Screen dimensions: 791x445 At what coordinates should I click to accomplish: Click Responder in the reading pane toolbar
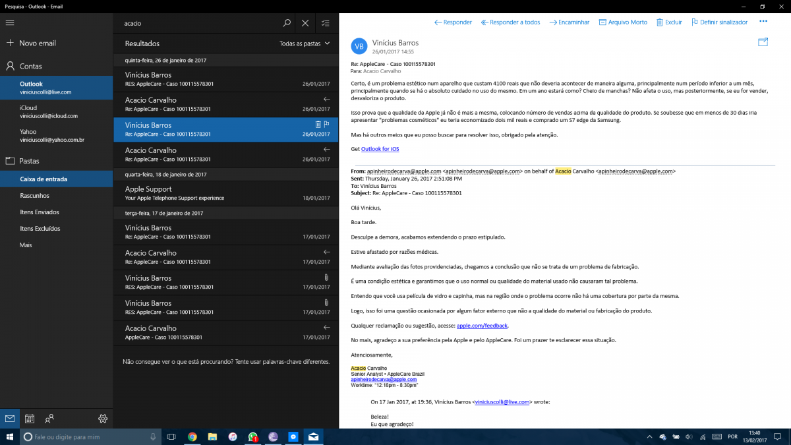click(453, 22)
